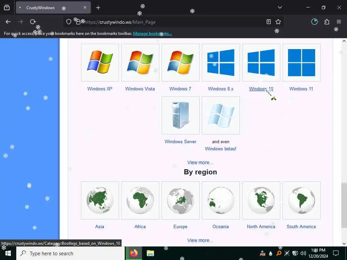Image resolution: width=347 pixels, height=260 pixels.
Task: Open a new tab with plus button
Action: click(x=98, y=8)
